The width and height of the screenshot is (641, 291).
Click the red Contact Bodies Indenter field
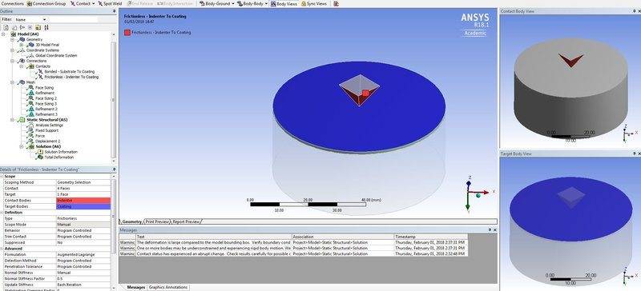click(83, 201)
